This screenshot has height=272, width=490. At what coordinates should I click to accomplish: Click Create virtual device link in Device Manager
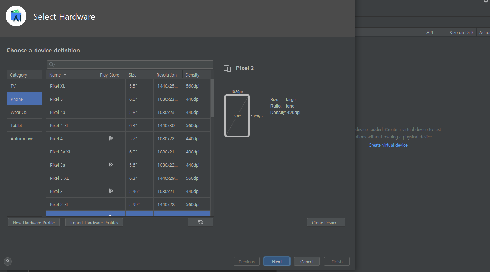(388, 145)
